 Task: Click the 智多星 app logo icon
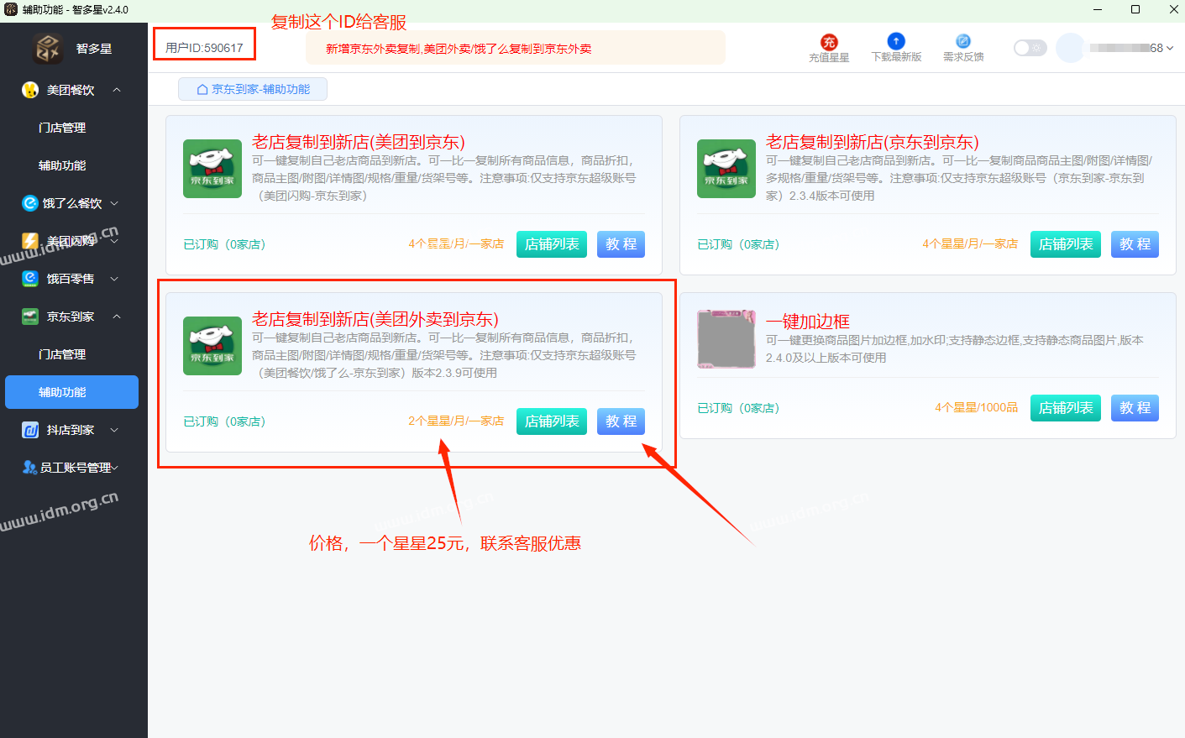tap(48, 49)
